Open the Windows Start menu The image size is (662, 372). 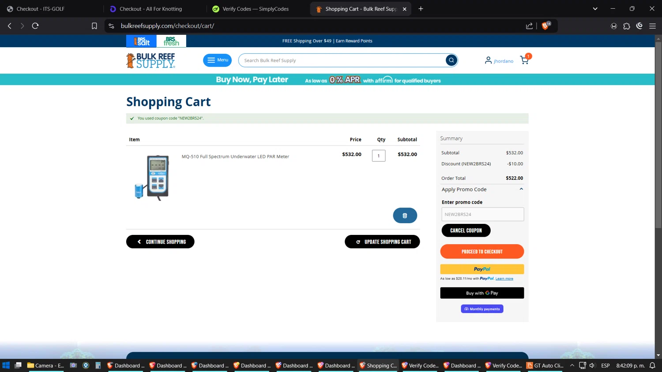coord(6,365)
